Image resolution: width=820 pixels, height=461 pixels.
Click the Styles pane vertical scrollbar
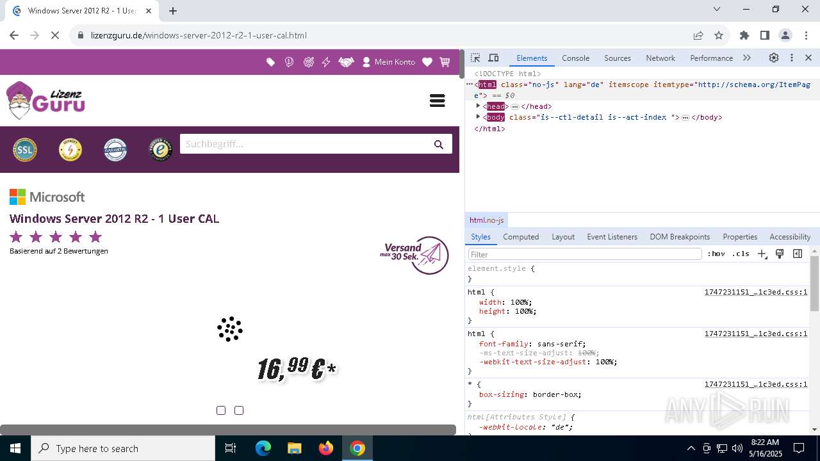pos(815,283)
